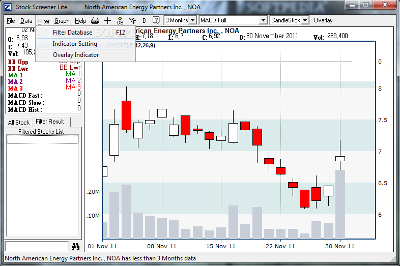Open the File menu
Screen dimensions: 400x266
pos(11,21)
